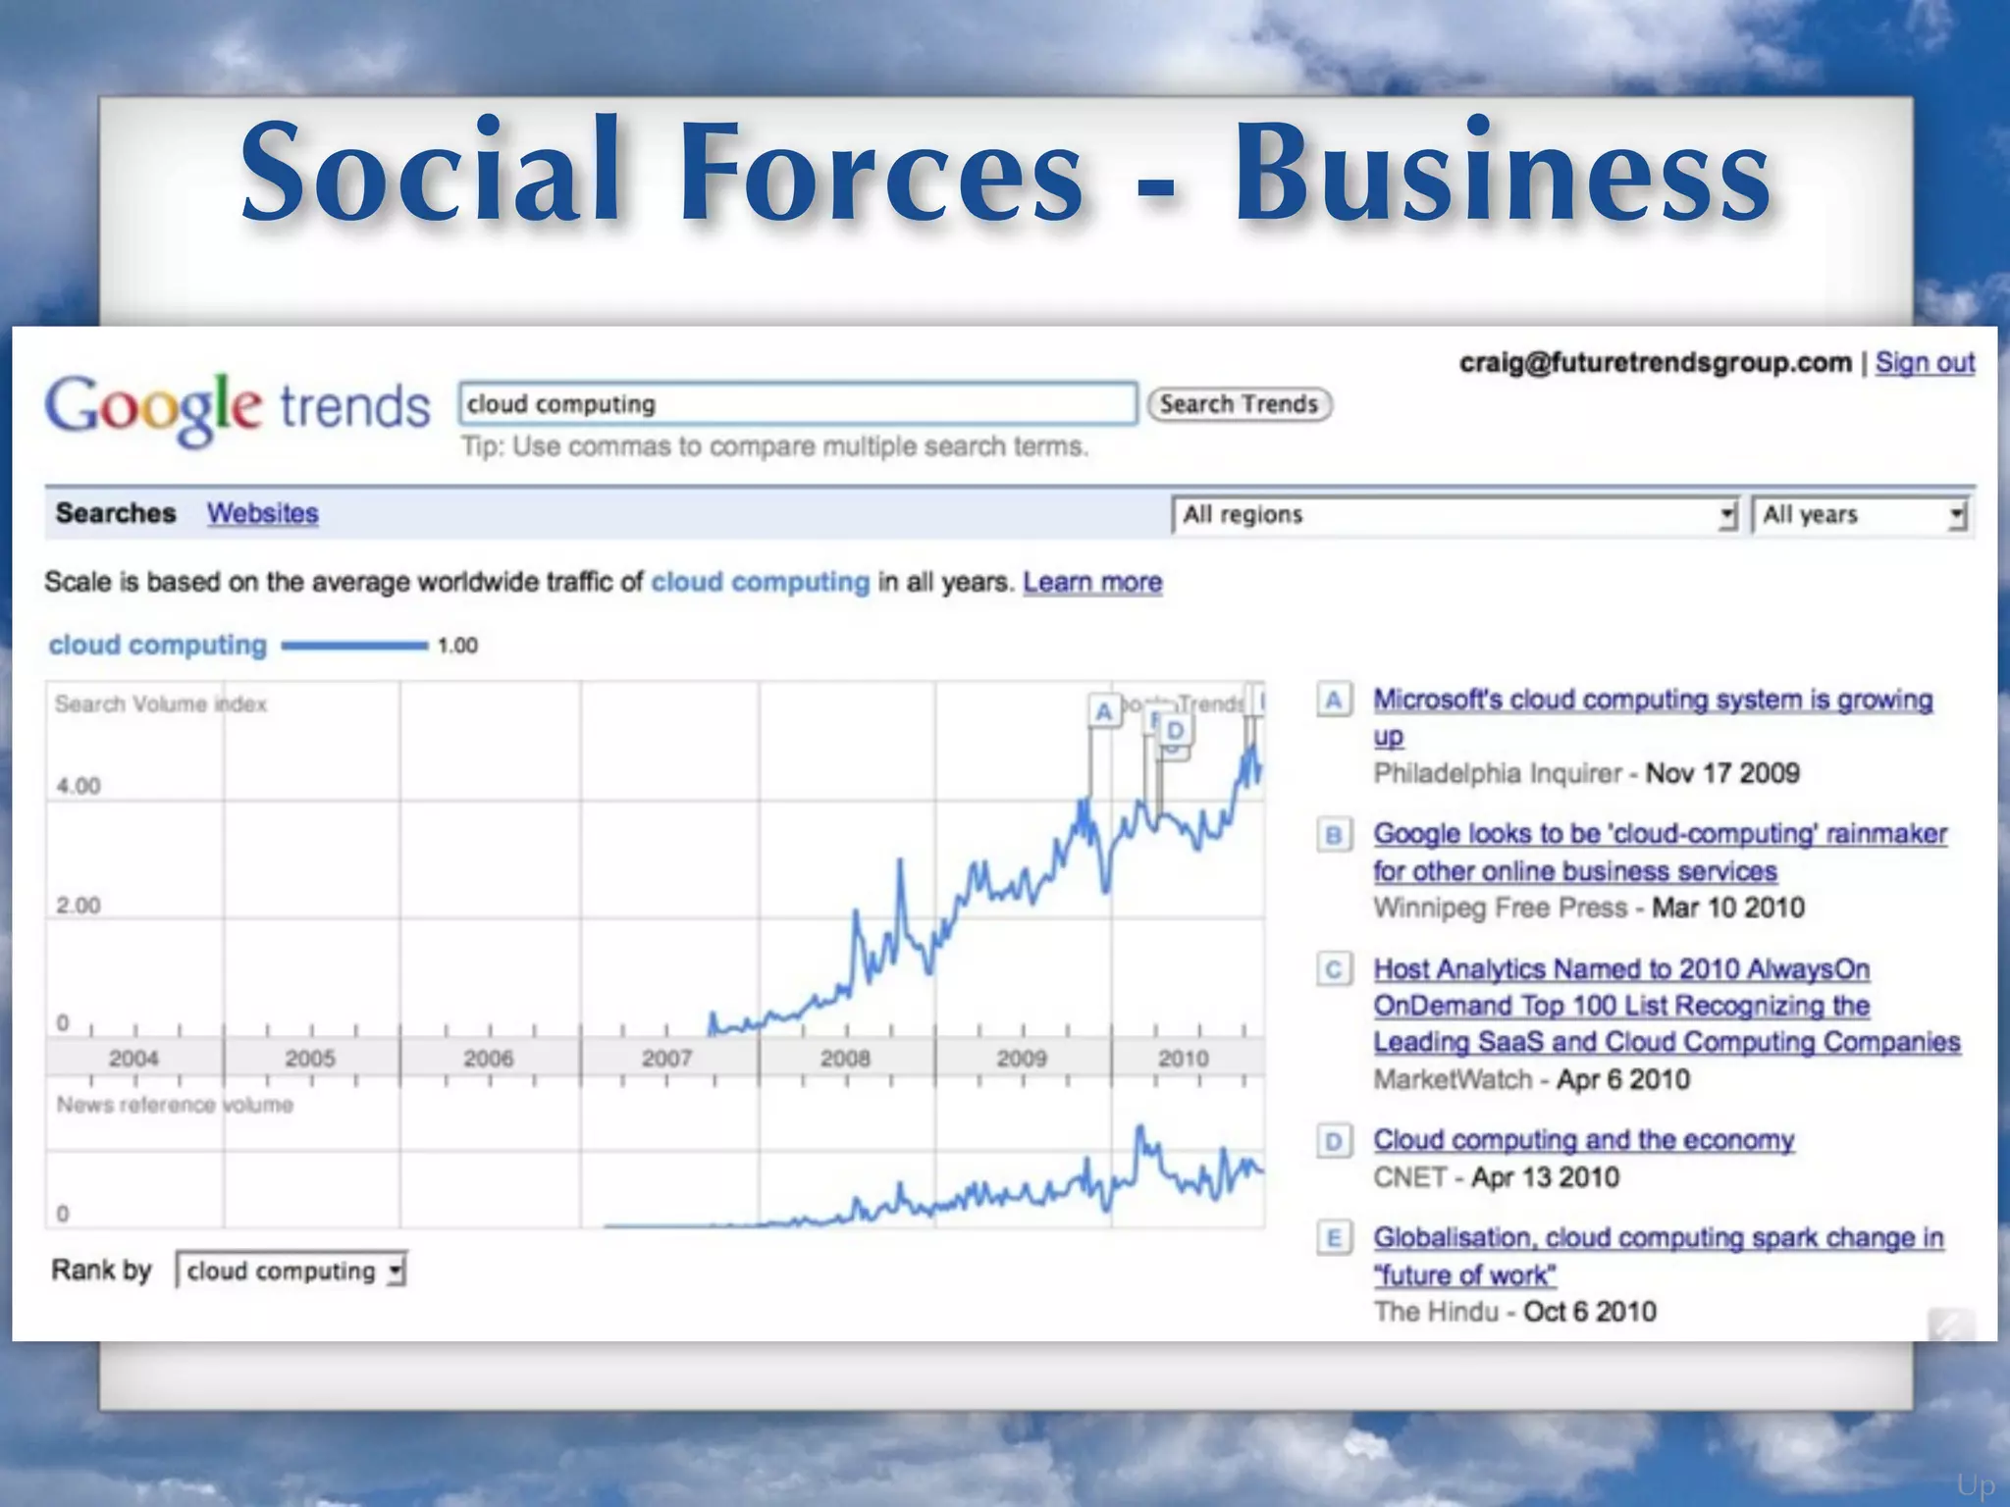Click Winnipeg Free Press - Mar 10 2010 source
The image size is (2010, 1507).
tap(1589, 908)
